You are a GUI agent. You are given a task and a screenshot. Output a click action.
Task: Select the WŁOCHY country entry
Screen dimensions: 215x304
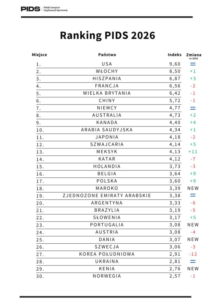[x=107, y=71]
